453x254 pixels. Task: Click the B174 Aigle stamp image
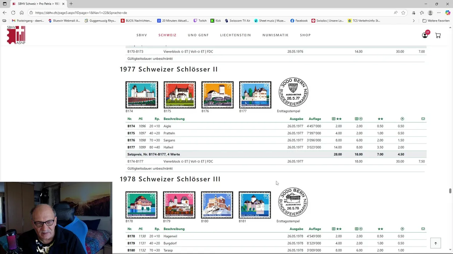coord(142,95)
